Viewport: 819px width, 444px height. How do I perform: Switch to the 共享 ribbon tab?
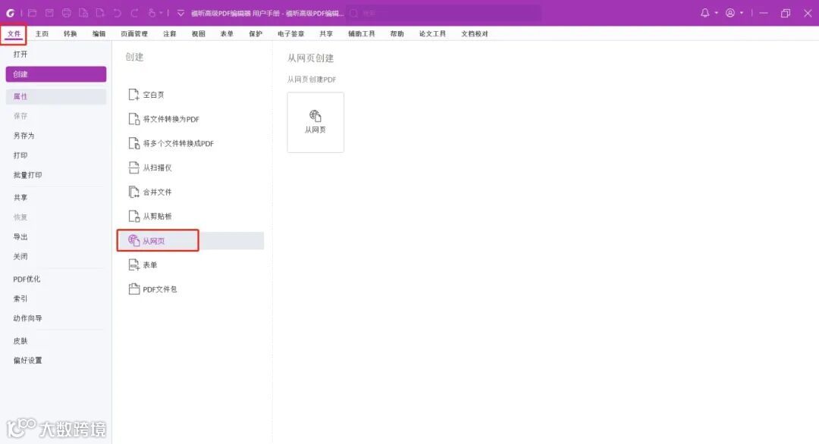326,34
